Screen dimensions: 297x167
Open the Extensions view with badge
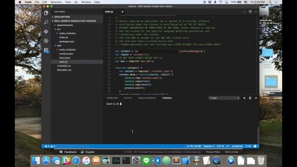(x=46, y=50)
